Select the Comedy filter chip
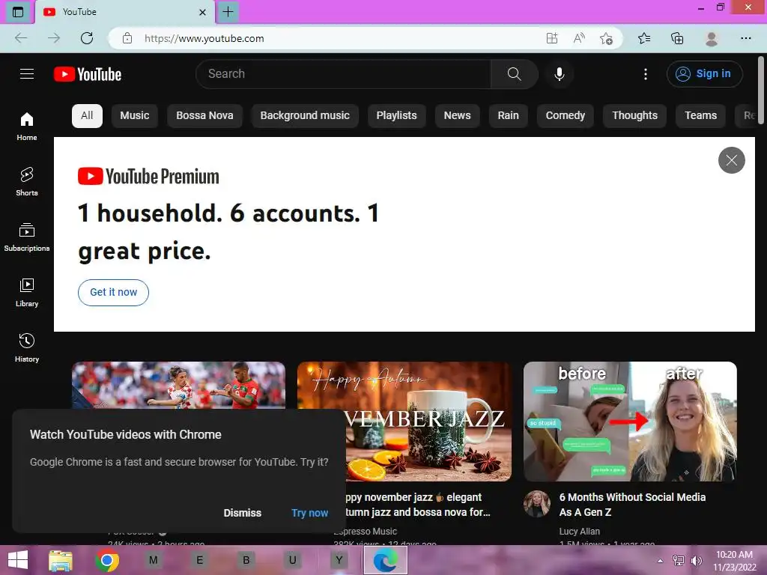 (x=566, y=116)
